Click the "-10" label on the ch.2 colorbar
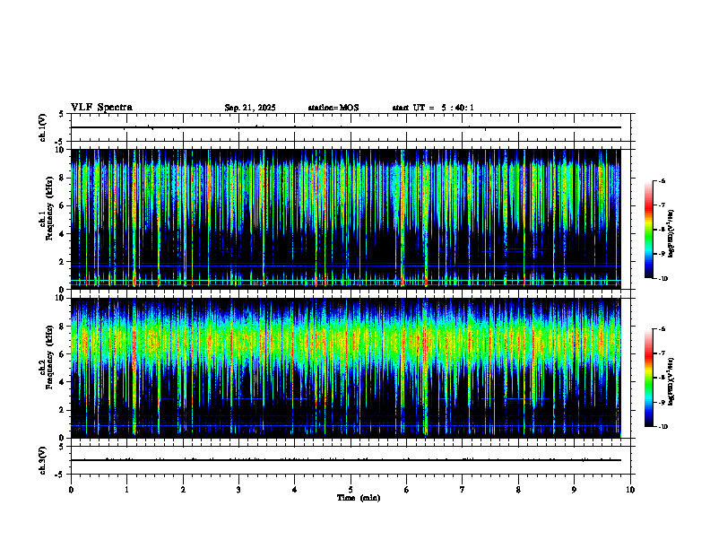Image resolution: width=710 pixels, height=549 pixels. coord(662,427)
